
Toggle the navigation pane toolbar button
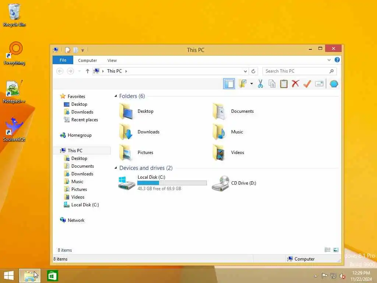tap(229, 84)
